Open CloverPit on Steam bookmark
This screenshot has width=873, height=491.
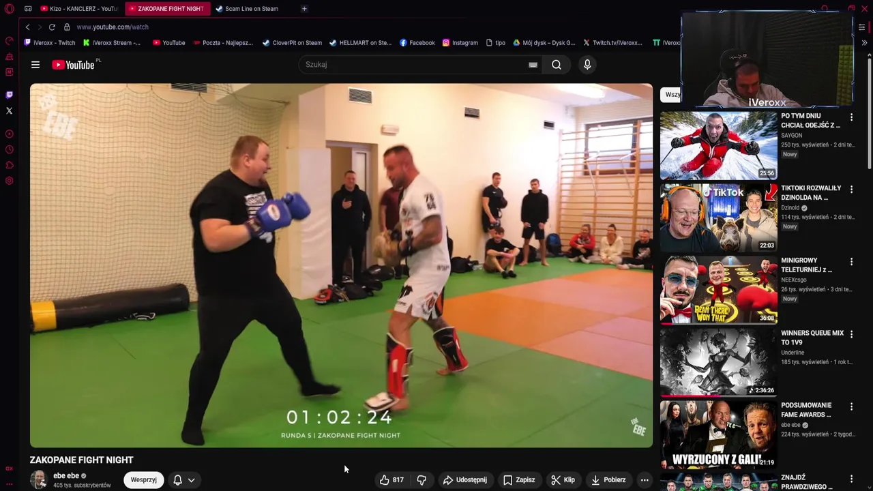(292, 42)
